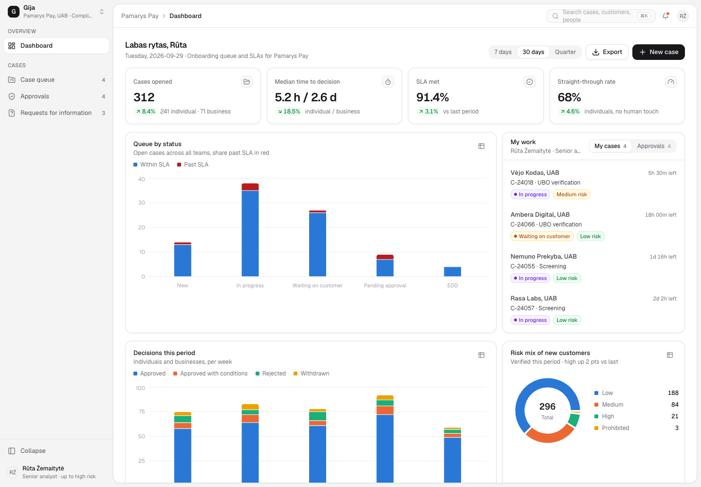
Task: Click the Requests for information icon
Action: [x=12, y=113]
